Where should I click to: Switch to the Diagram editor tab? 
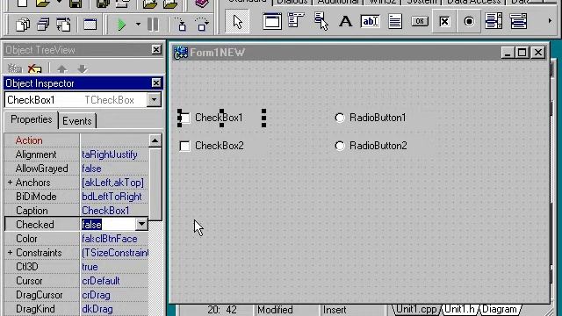point(500,309)
